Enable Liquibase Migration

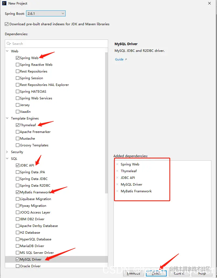[17, 199]
